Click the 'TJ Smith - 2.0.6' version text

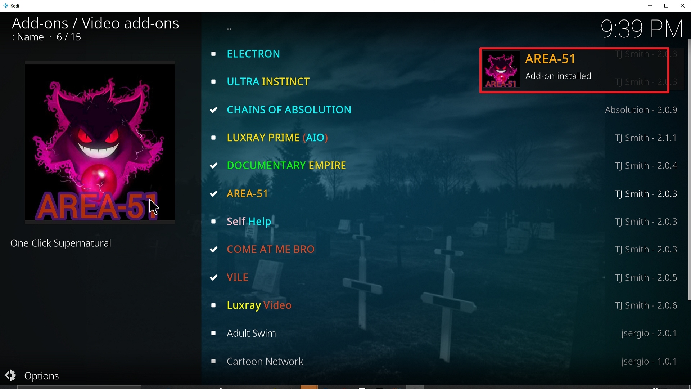pyautogui.click(x=646, y=305)
